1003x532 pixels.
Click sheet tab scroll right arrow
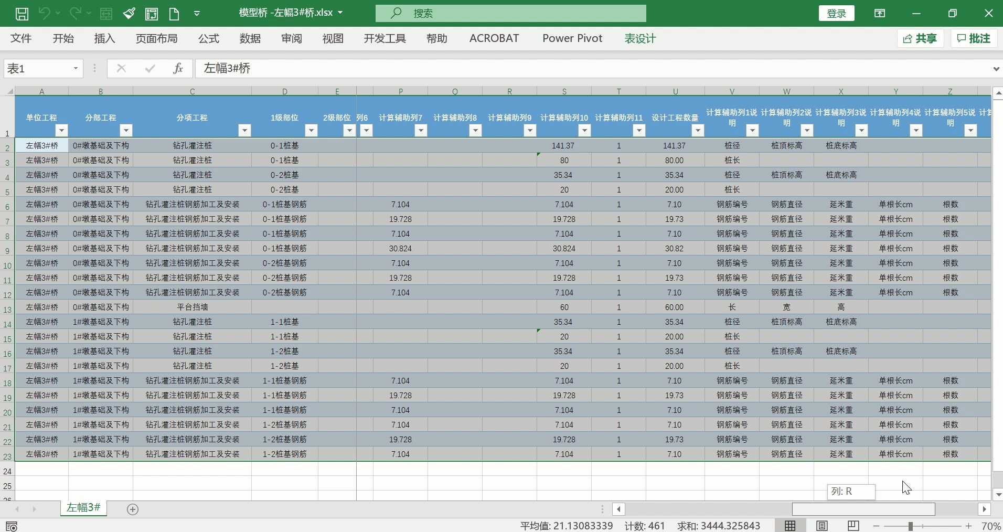(35, 509)
